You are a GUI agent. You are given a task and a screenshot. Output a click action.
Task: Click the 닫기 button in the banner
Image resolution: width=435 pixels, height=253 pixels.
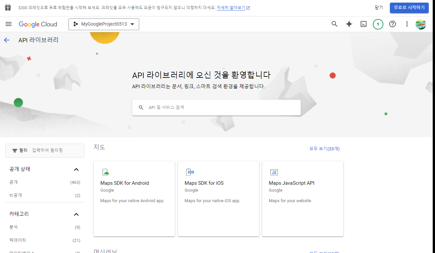pos(379,8)
